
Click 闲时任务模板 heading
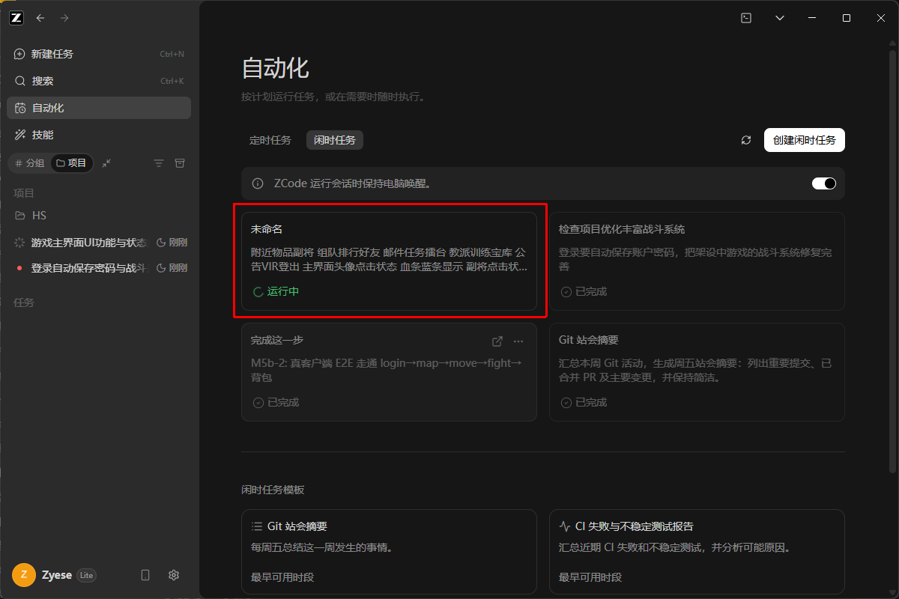click(273, 490)
